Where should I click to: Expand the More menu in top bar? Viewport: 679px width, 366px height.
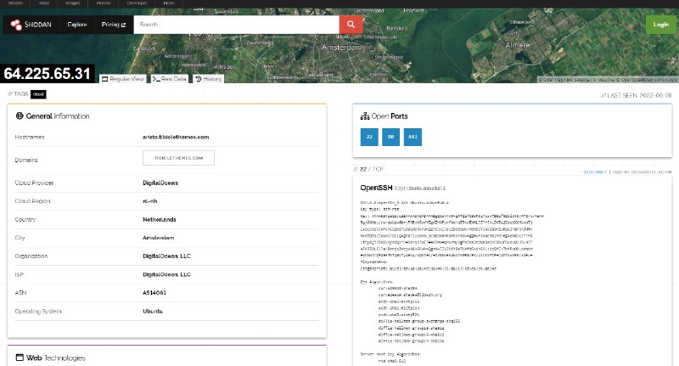coord(169,3)
